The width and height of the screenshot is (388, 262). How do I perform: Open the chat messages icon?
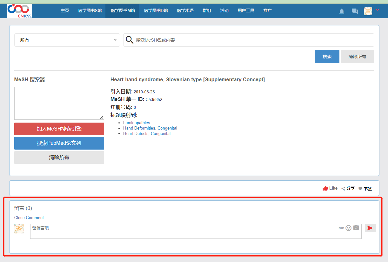pos(355,11)
